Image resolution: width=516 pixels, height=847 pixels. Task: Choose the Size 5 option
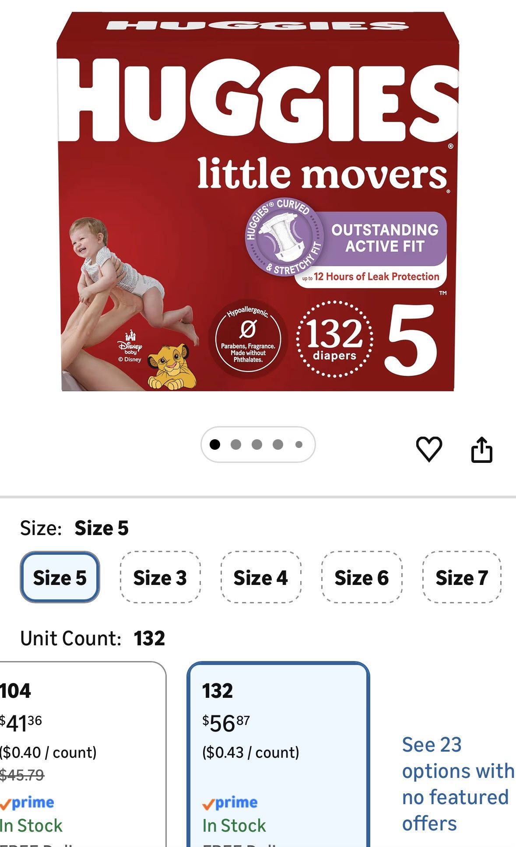60,577
